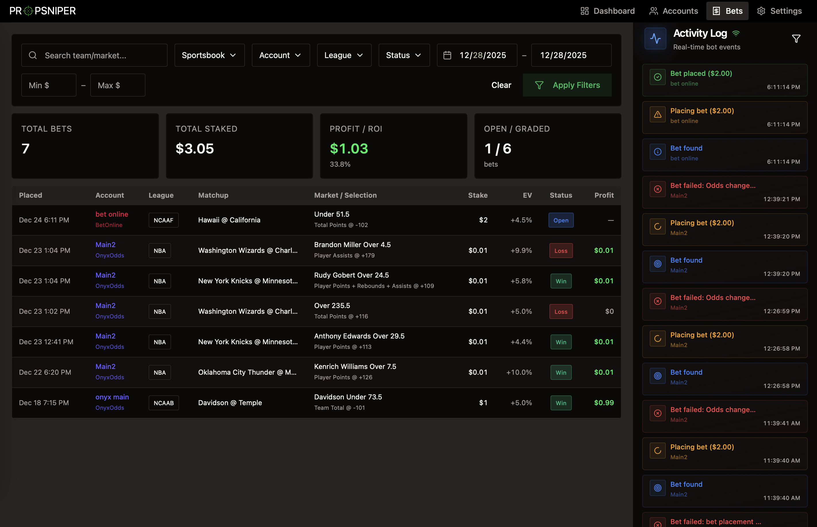Open the Sportsbook dropdown
Viewport: 817px width, 527px height.
[209, 55]
